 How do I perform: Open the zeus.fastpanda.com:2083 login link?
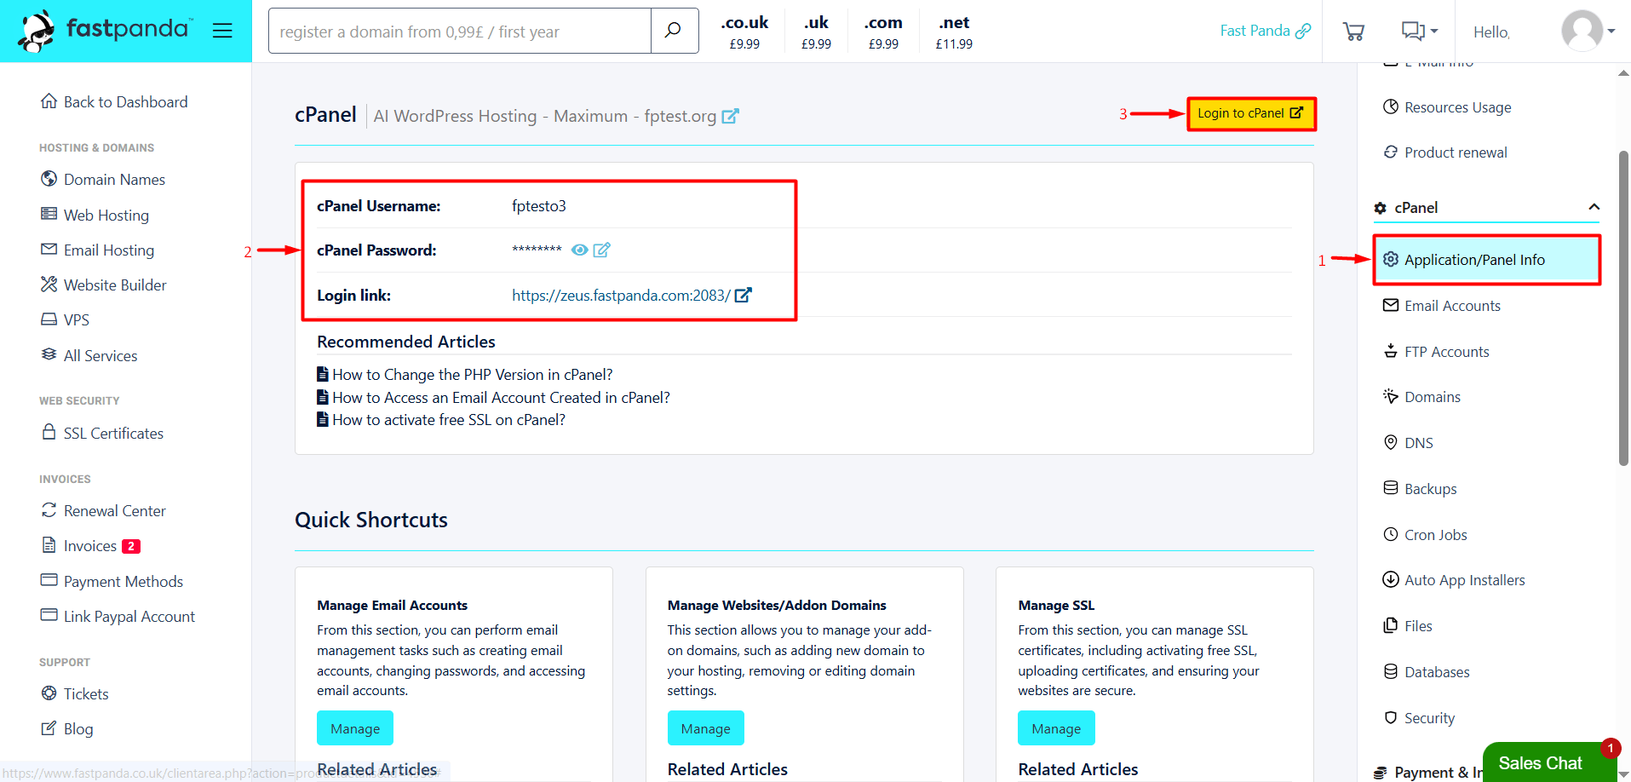tap(631, 295)
